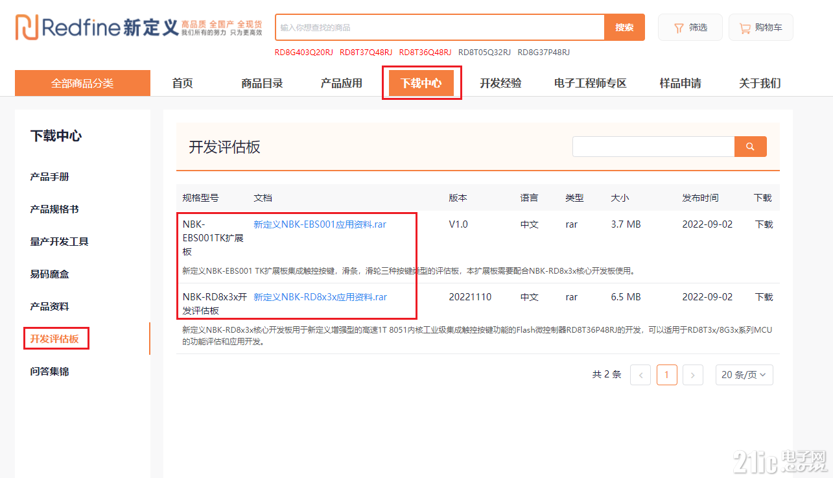Image resolution: width=833 pixels, height=478 pixels.
Task: Click the 共 2 条 total count text
Action: pyautogui.click(x=606, y=374)
